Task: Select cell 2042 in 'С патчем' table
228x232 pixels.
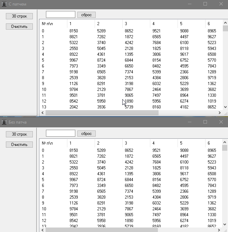Action: (74, 107)
